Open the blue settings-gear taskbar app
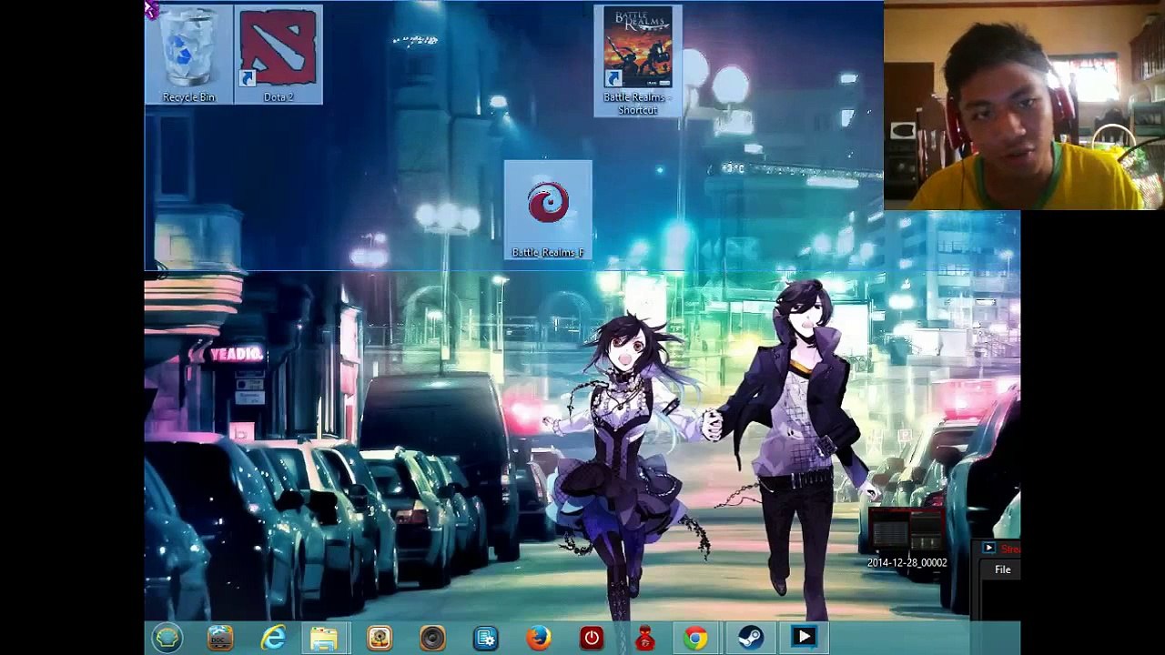1165x655 pixels. (x=485, y=638)
